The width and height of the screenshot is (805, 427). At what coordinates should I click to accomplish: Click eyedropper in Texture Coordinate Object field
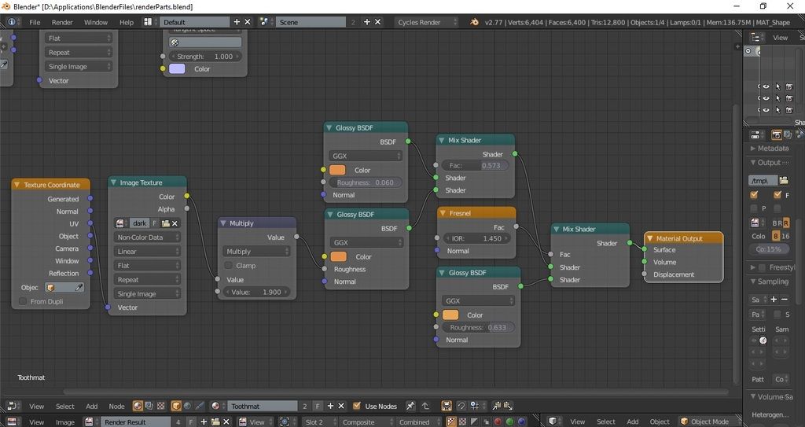79,287
